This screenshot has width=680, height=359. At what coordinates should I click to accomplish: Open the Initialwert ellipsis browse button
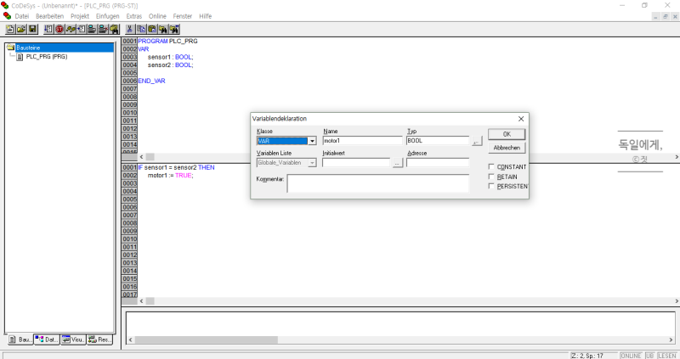398,163
